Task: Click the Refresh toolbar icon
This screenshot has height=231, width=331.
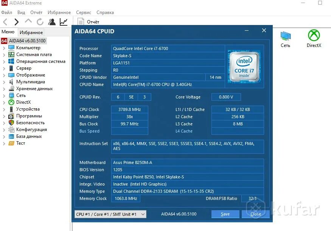Action: (40, 22)
